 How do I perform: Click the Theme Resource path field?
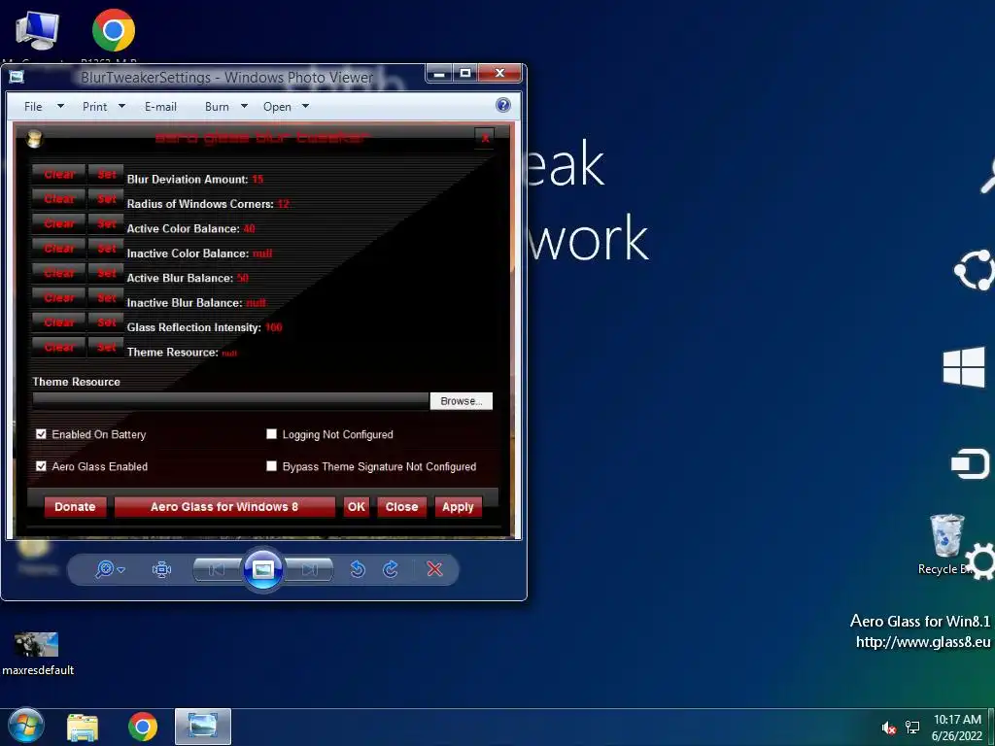click(231, 401)
